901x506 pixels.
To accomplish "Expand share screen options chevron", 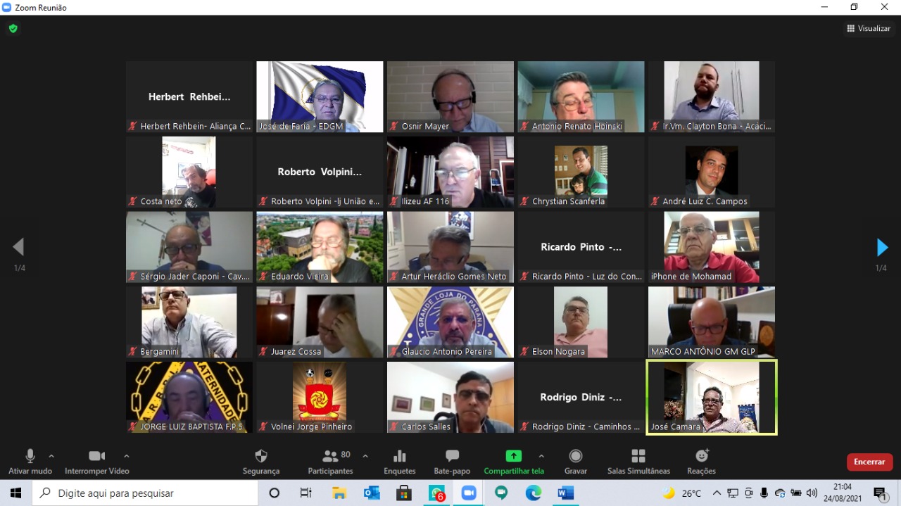I will [541, 456].
